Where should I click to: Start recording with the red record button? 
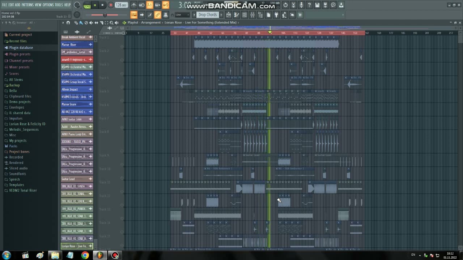point(111,5)
